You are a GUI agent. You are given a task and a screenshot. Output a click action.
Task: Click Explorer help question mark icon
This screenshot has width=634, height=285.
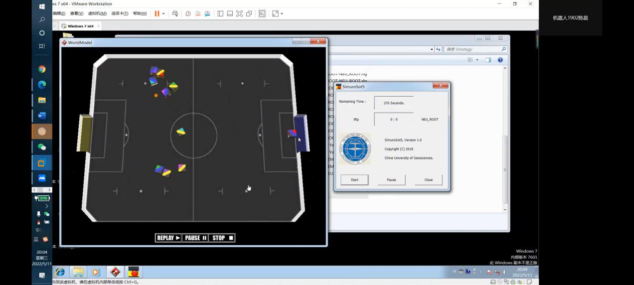click(500, 60)
